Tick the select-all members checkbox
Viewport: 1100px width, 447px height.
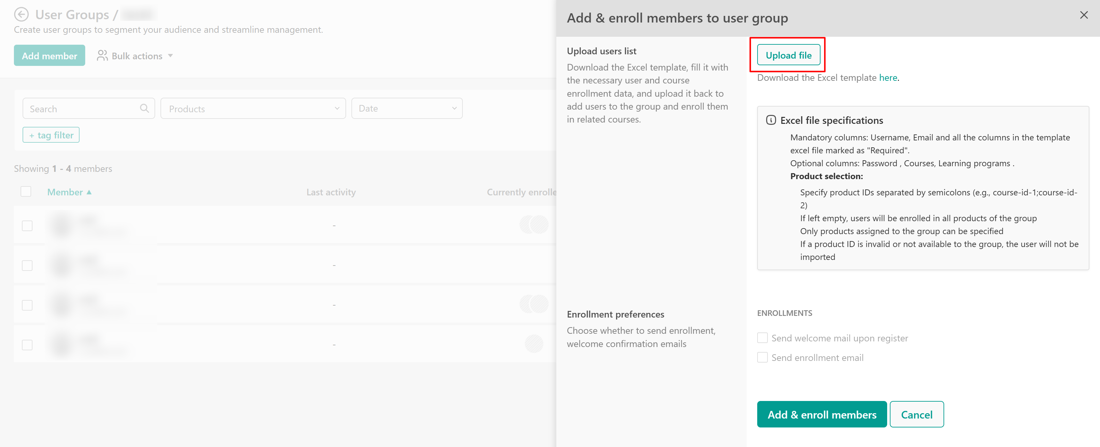tap(26, 191)
